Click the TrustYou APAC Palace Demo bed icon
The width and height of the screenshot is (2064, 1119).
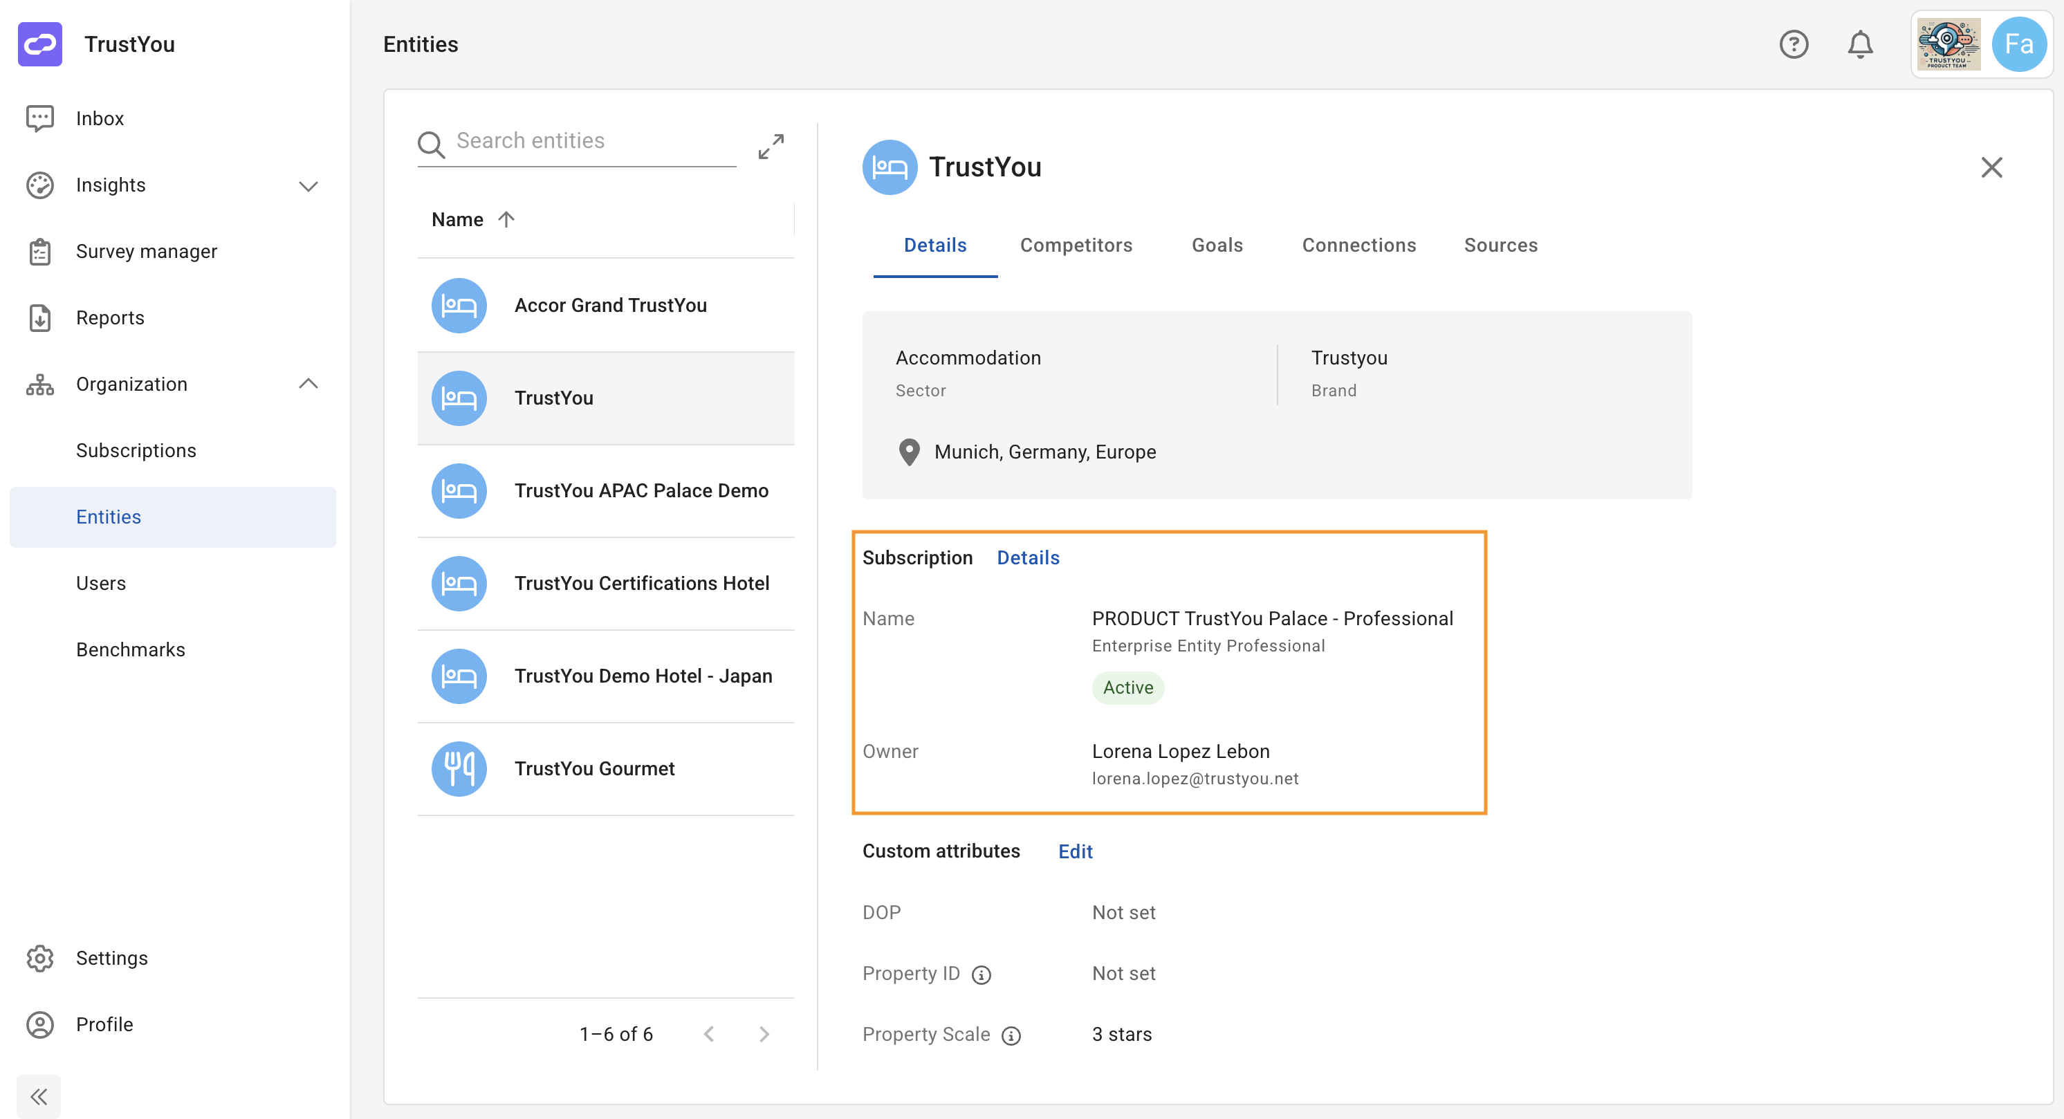coord(459,491)
